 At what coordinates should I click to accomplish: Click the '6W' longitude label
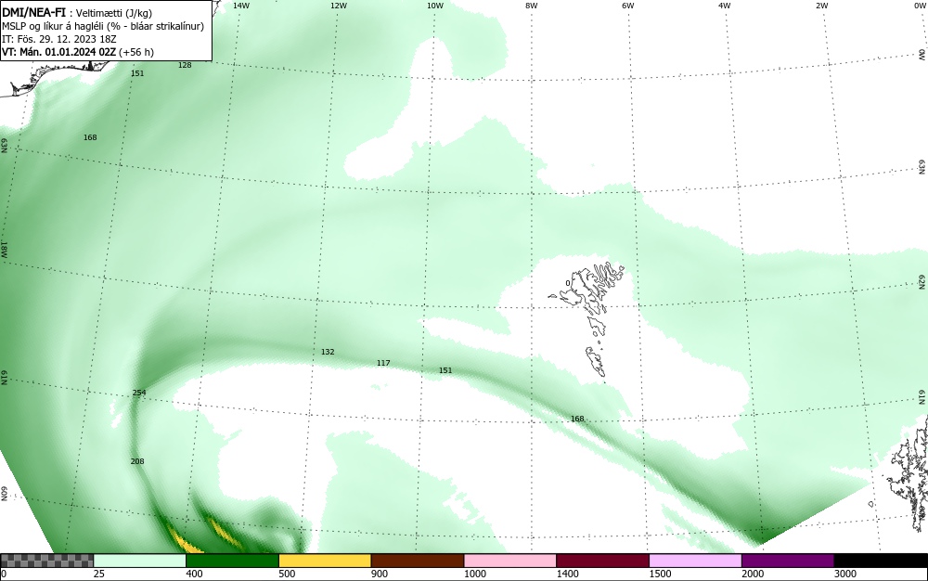pyautogui.click(x=628, y=6)
